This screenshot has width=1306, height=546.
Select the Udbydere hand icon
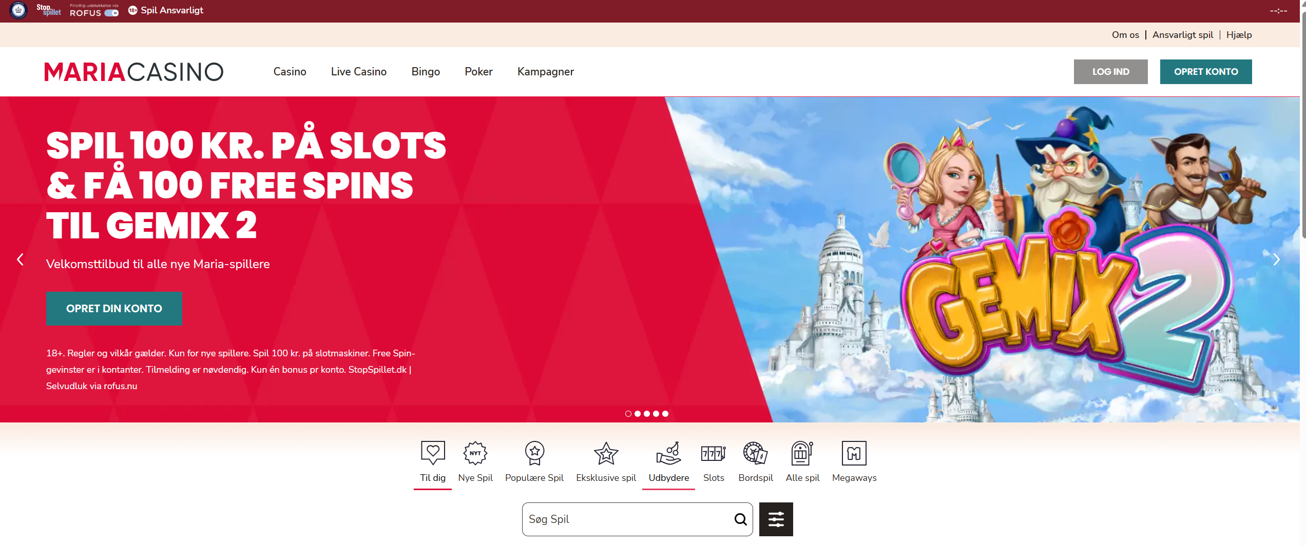(668, 453)
